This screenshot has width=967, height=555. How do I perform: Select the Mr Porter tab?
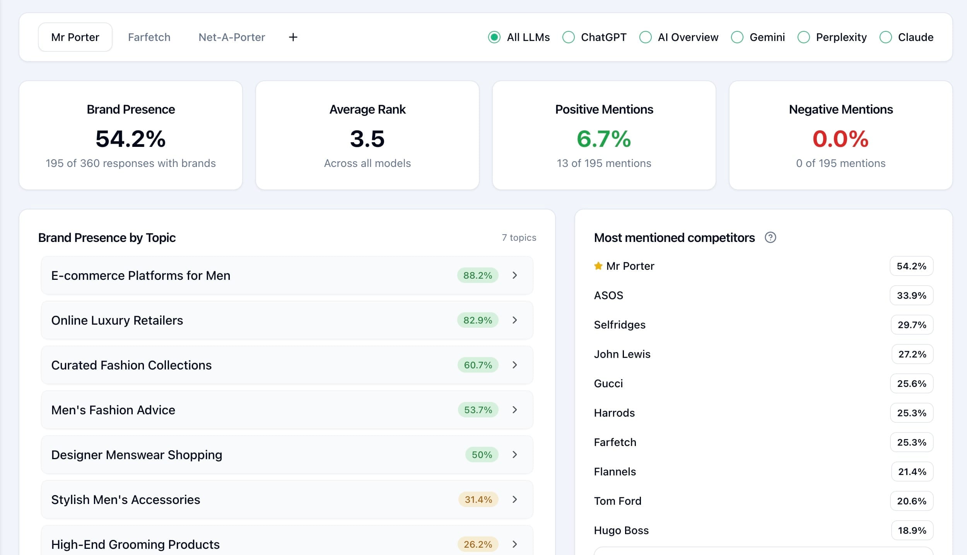click(x=75, y=37)
